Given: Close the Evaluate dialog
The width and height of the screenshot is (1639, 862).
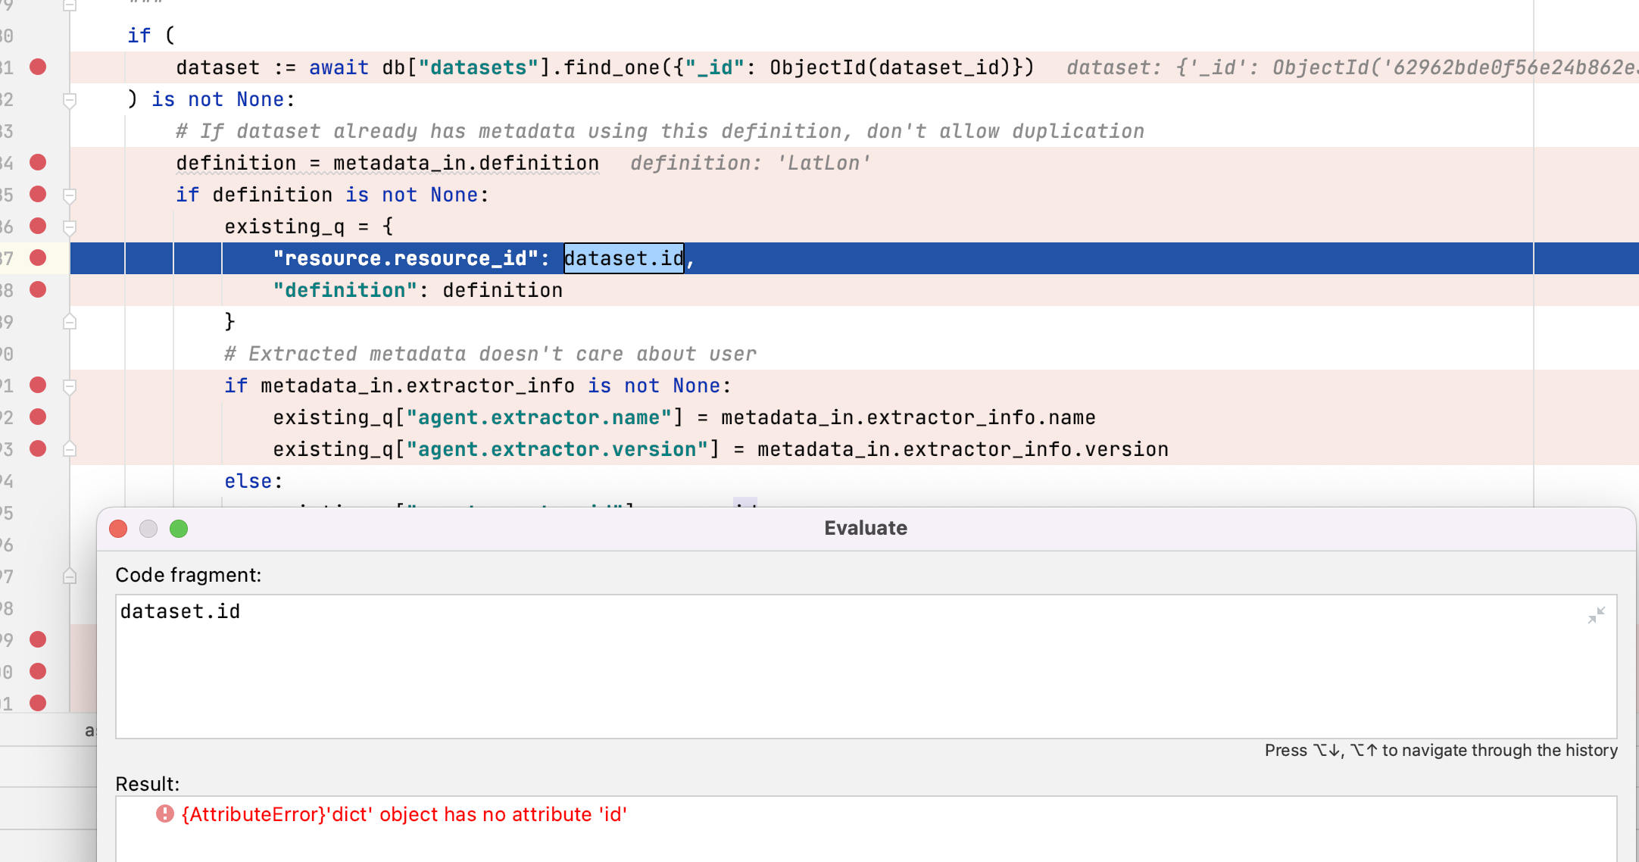Looking at the screenshot, I should pos(118,529).
